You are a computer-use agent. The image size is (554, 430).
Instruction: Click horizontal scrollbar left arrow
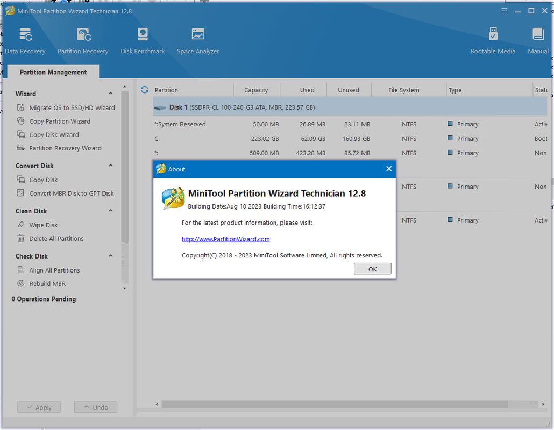click(157, 404)
